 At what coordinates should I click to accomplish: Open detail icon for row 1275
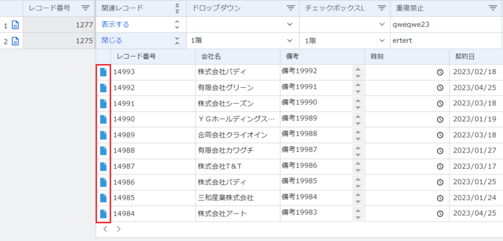pyautogui.click(x=15, y=41)
